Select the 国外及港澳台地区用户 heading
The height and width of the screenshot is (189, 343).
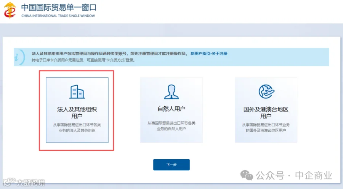tap(266, 112)
